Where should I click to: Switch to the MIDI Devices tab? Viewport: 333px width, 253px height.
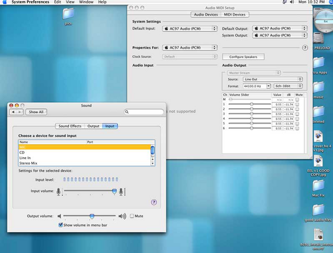(234, 15)
